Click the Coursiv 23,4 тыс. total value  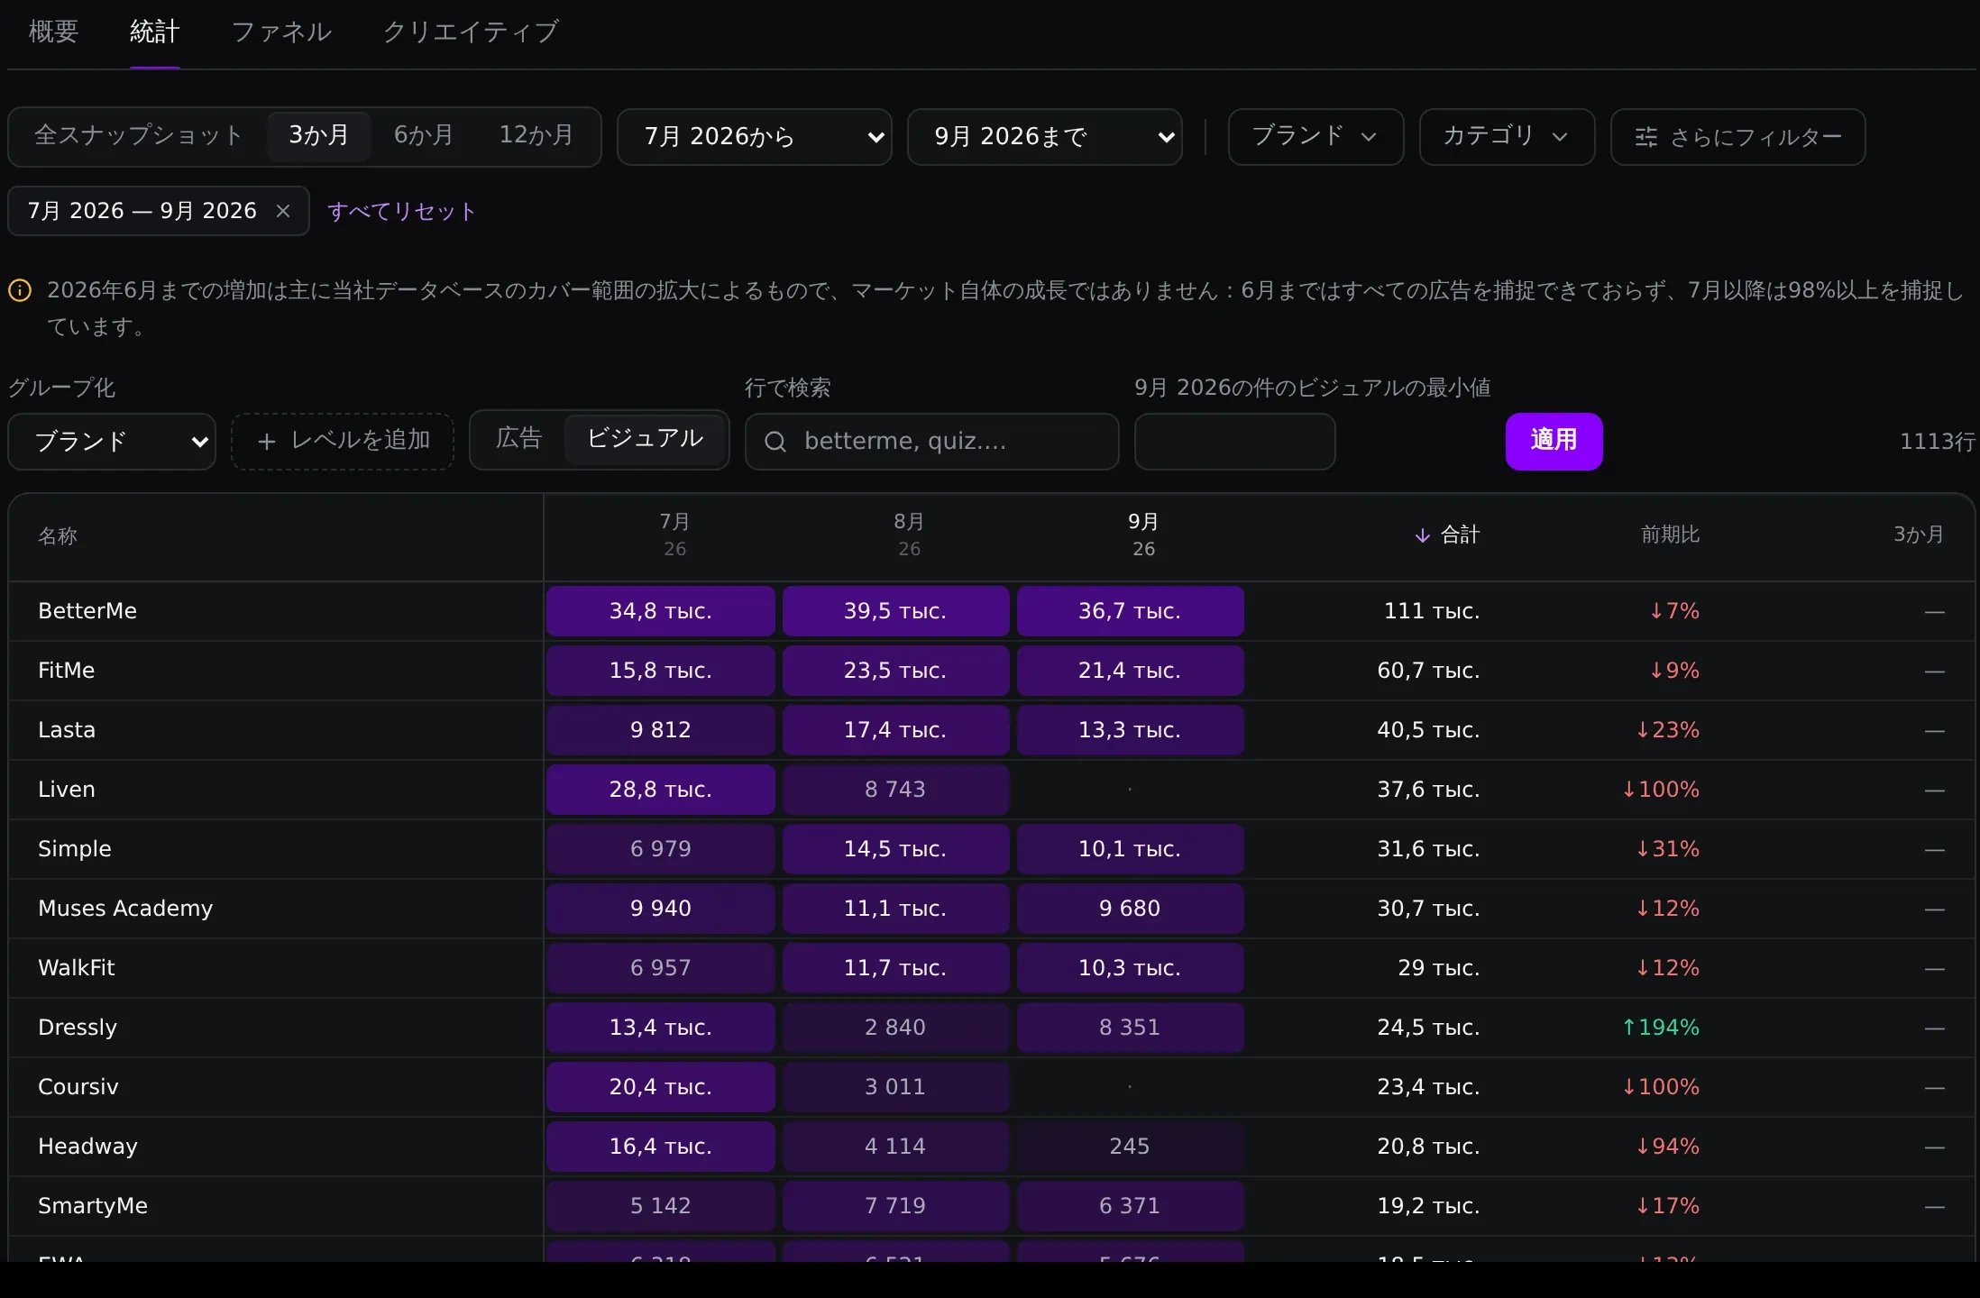pyautogui.click(x=1428, y=1087)
